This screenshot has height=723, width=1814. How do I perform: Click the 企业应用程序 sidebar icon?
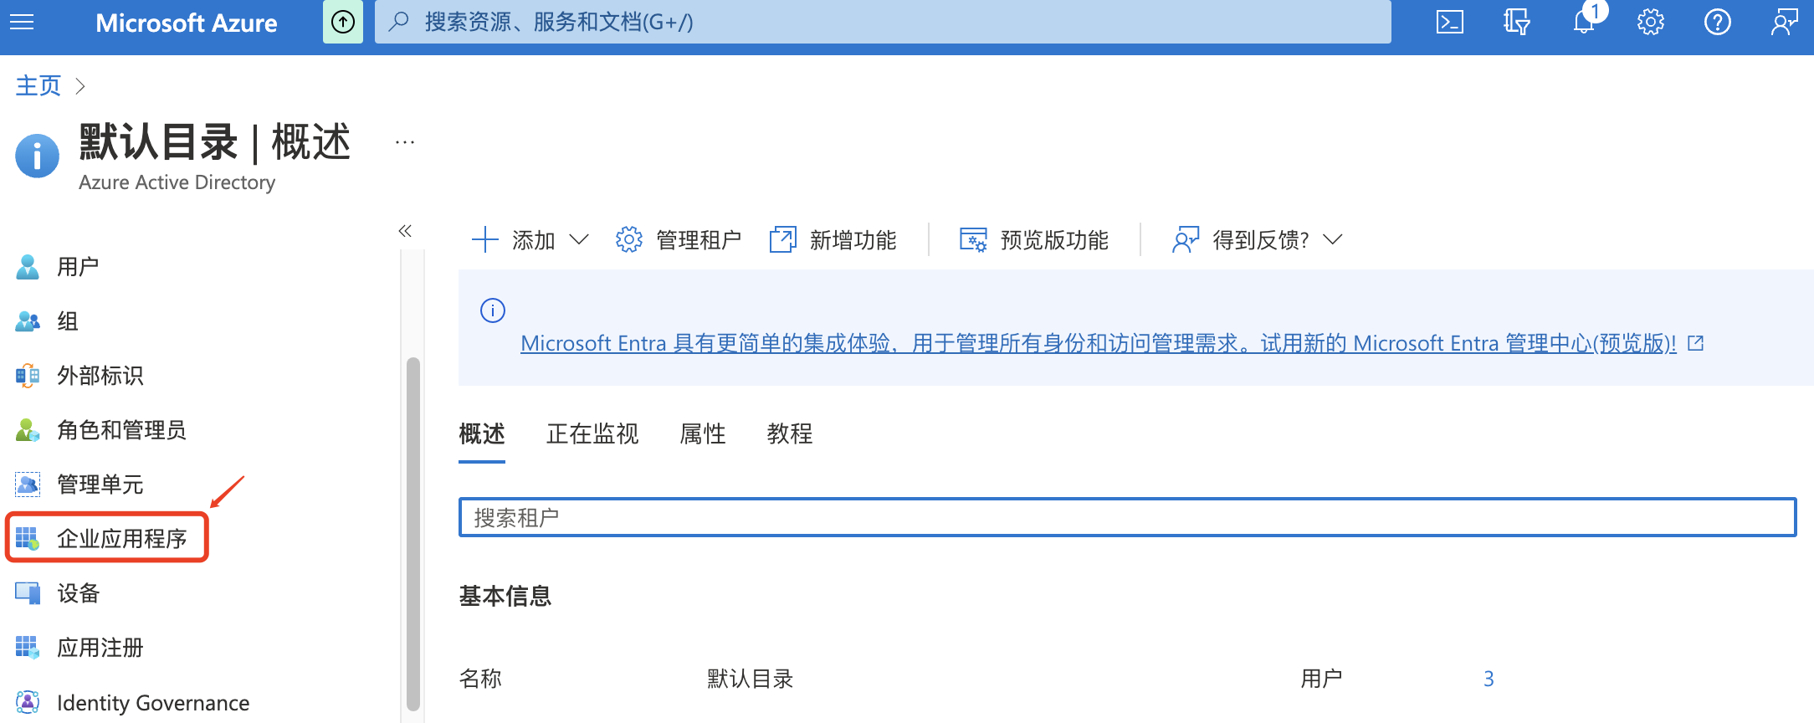[x=28, y=539]
